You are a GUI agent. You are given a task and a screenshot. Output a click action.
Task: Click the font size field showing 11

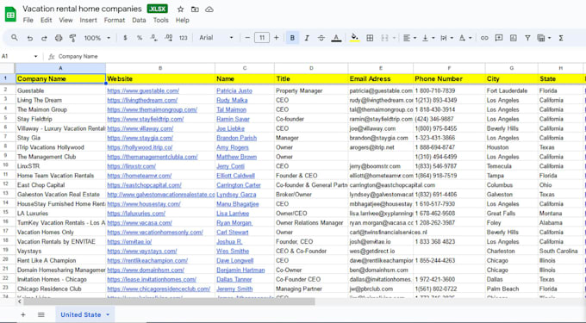pyautogui.click(x=262, y=38)
